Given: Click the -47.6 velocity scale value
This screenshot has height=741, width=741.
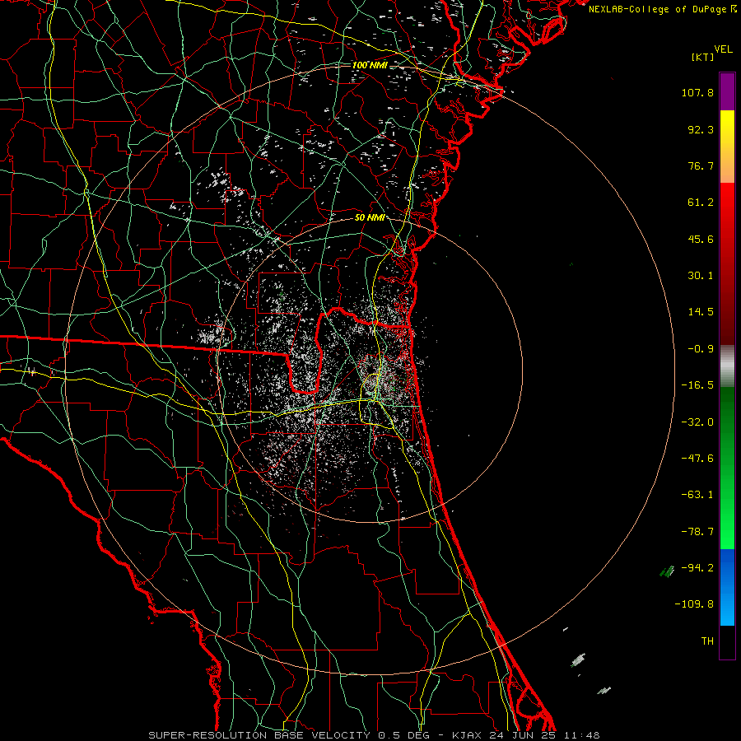Looking at the screenshot, I should pyautogui.click(x=697, y=459).
